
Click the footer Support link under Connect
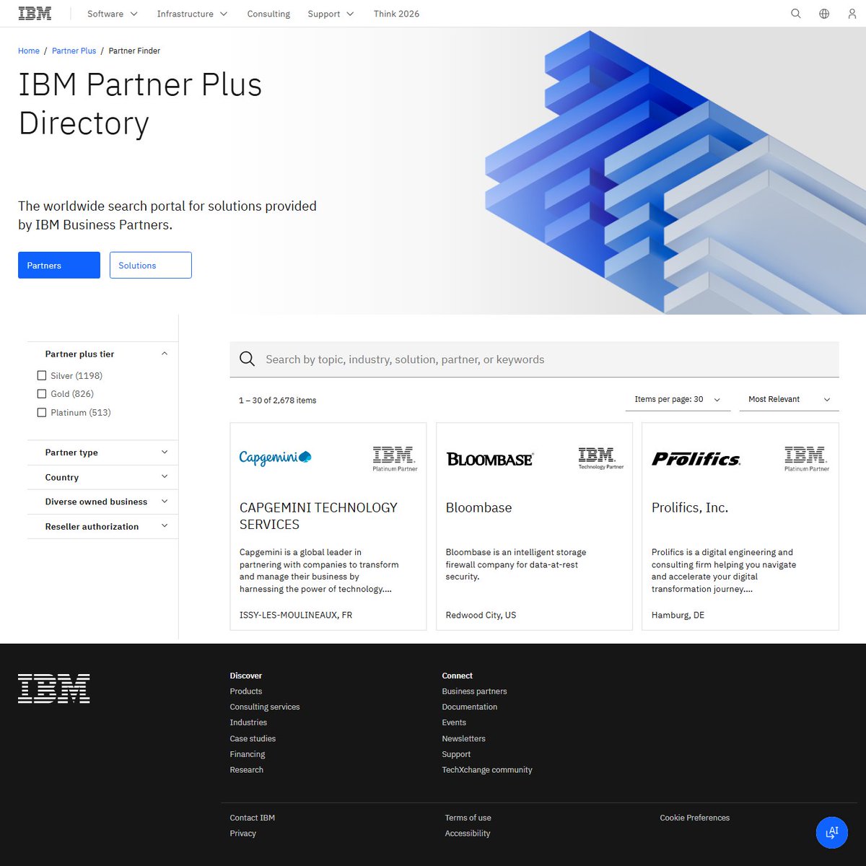[x=456, y=754]
